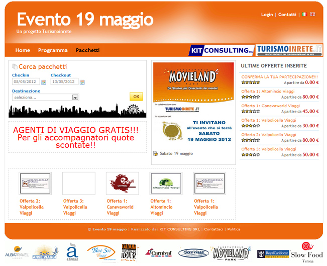
Task: Click the Sabato 19 maggio link
Action: (176, 153)
